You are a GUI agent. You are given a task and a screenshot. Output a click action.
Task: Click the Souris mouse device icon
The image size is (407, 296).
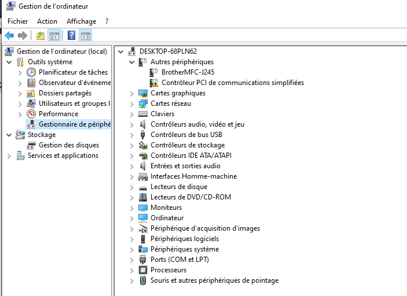tap(143, 280)
